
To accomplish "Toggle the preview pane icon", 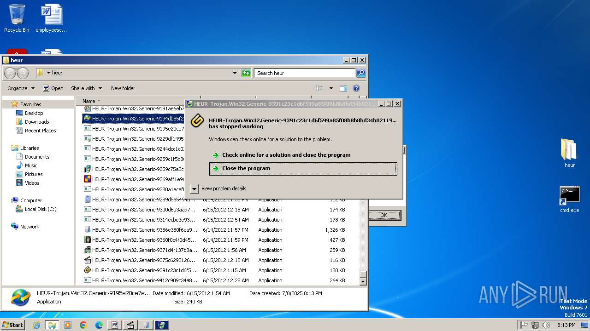I will [343, 88].
